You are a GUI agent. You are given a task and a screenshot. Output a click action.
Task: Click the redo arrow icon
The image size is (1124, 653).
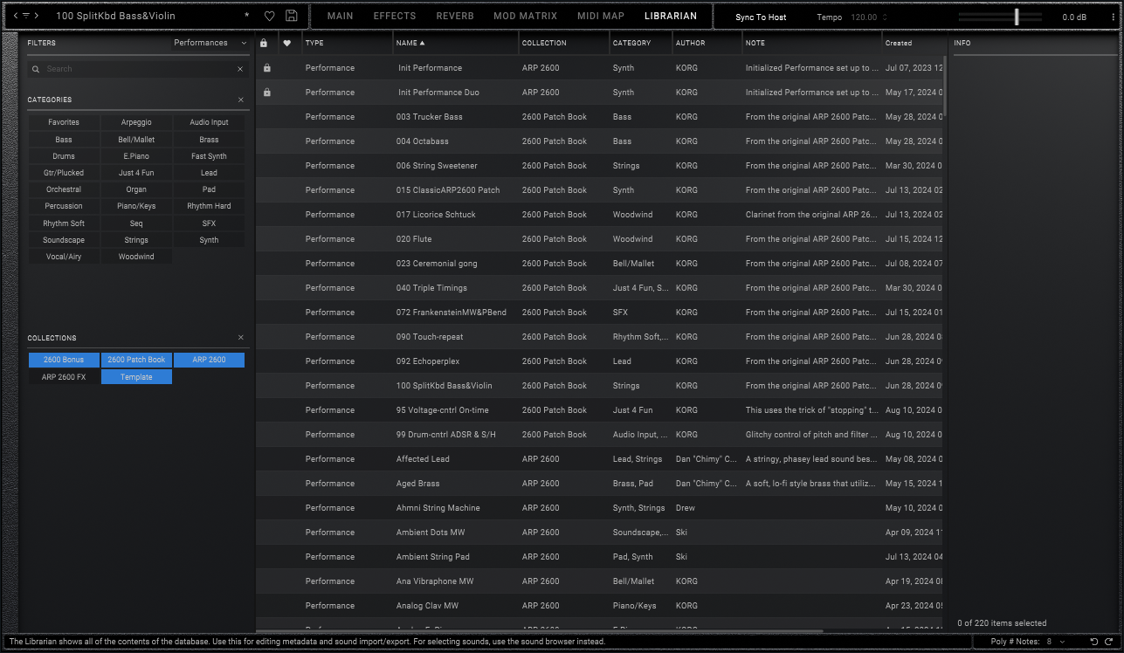pos(1107,642)
